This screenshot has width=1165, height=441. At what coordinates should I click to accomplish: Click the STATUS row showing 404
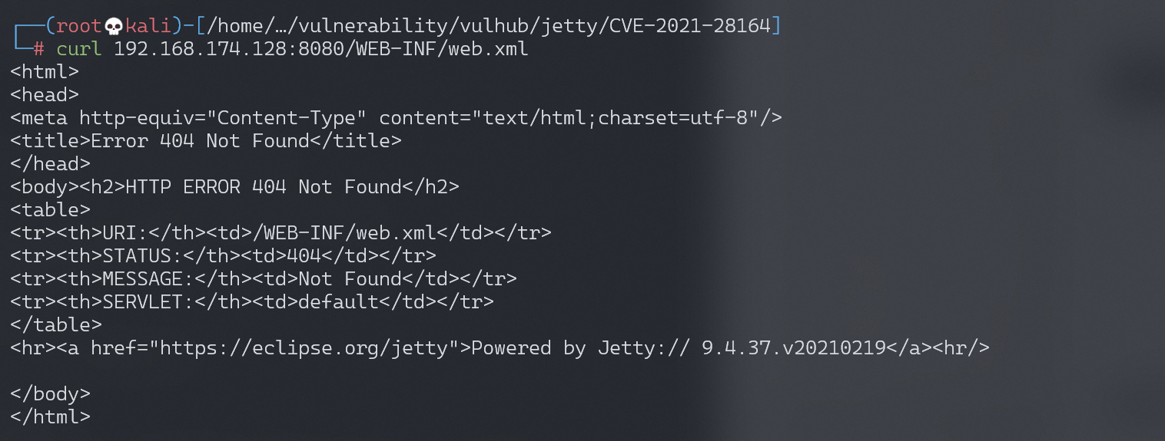(223, 256)
